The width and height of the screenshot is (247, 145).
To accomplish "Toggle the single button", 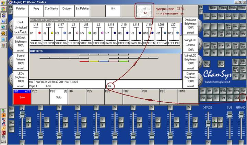I will 243,69.
